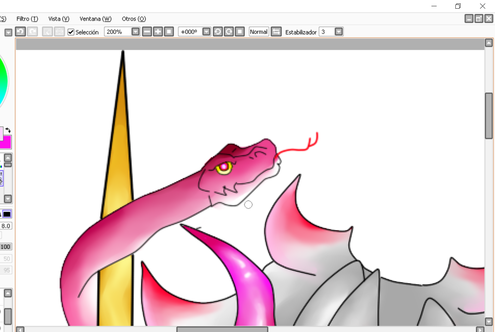Click the Normal view mode button
Screen dimensions: 495x332
click(259, 32)
